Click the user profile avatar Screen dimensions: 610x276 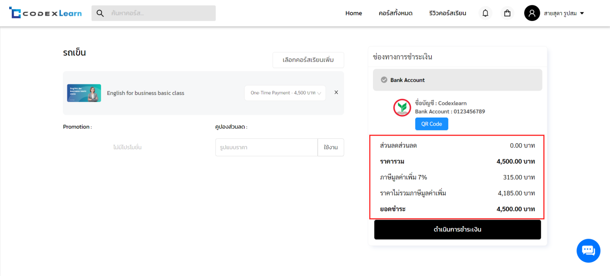532,13
